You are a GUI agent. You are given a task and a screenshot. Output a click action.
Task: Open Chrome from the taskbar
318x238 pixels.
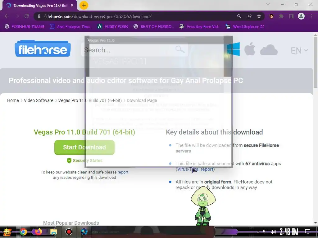click(23, 232)
